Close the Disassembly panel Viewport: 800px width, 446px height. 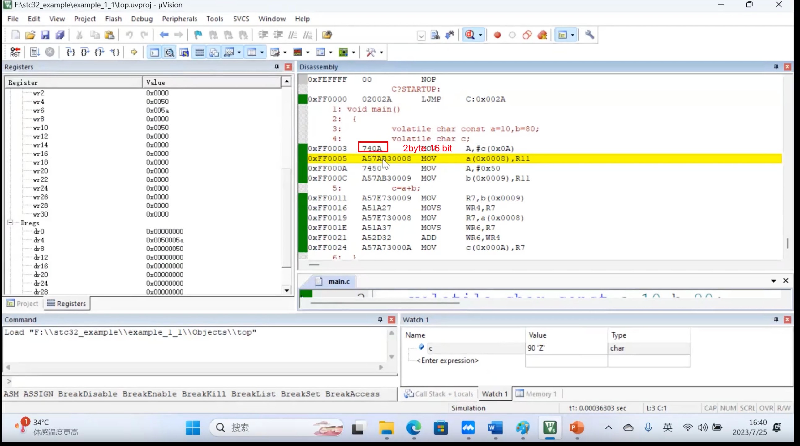(787, 67)
